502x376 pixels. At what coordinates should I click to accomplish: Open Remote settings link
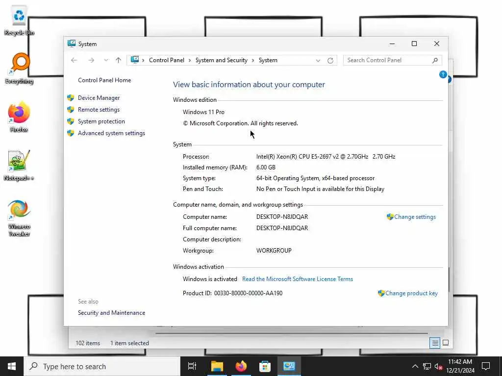(99, 110)
